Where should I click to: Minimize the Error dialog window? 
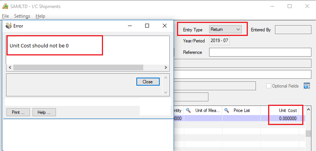(130, 26)
